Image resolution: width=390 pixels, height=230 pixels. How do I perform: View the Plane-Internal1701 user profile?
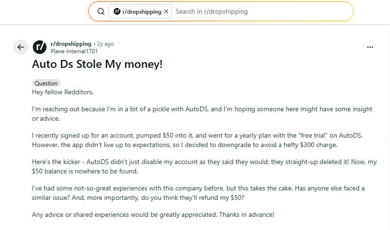(74, 51)
